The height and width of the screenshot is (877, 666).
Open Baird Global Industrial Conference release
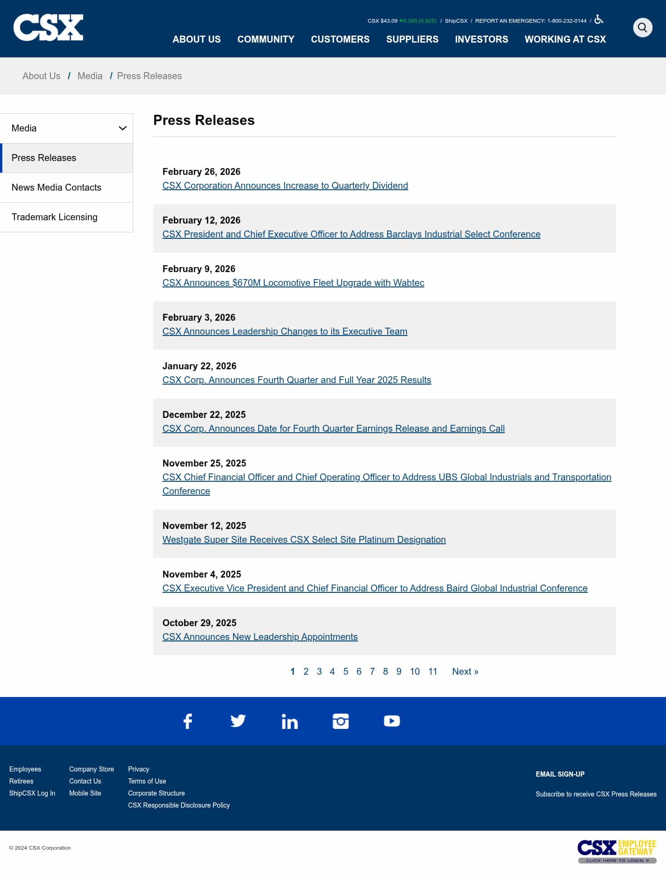(x=375, y=588)
